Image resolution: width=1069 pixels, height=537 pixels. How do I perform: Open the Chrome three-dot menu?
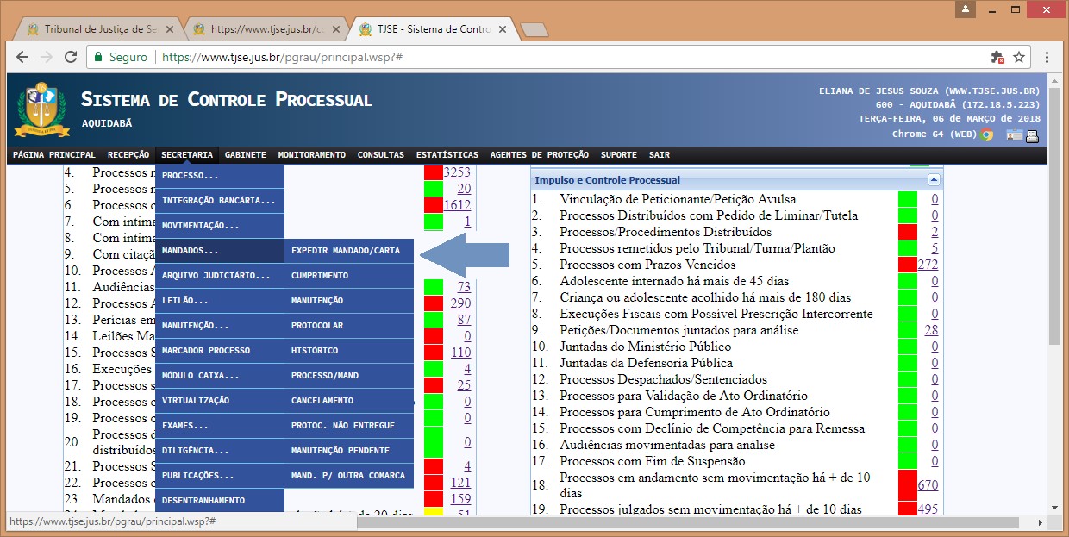1047,58
